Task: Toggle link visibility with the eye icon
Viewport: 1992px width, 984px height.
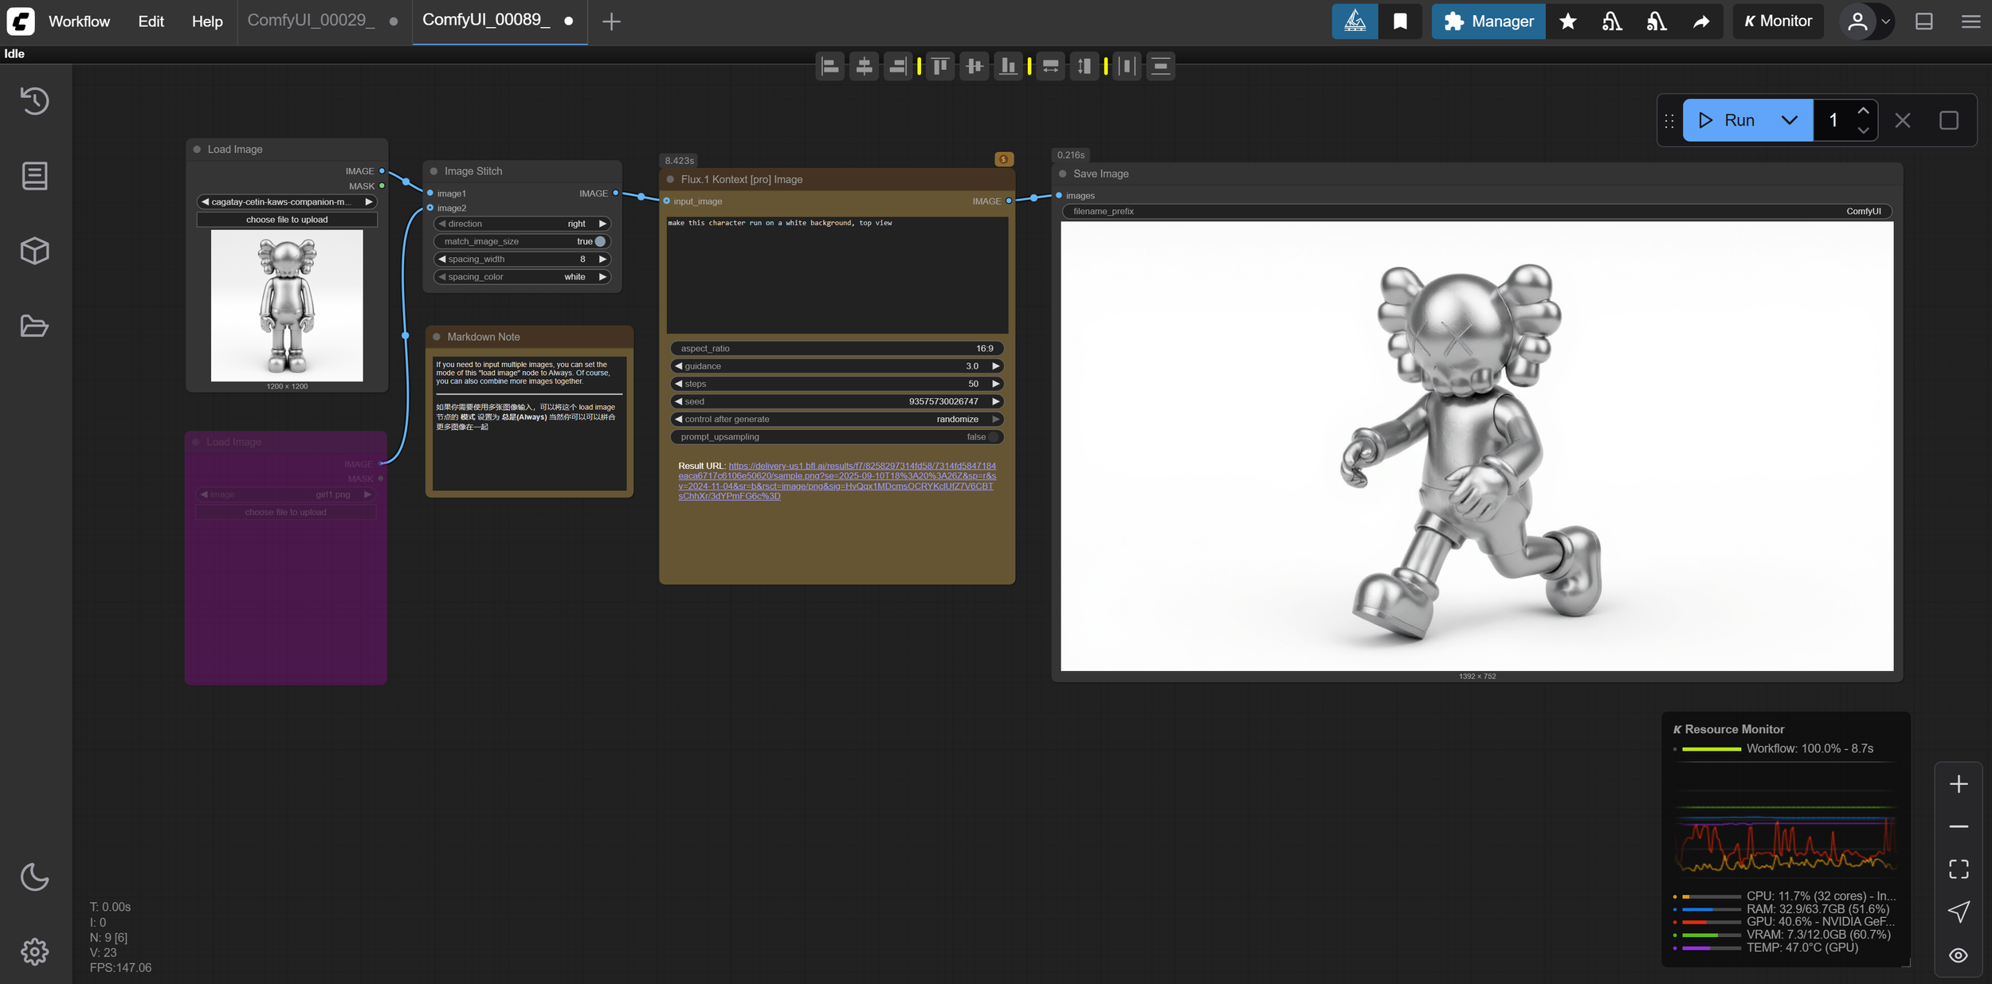Action: (1959, 955)
